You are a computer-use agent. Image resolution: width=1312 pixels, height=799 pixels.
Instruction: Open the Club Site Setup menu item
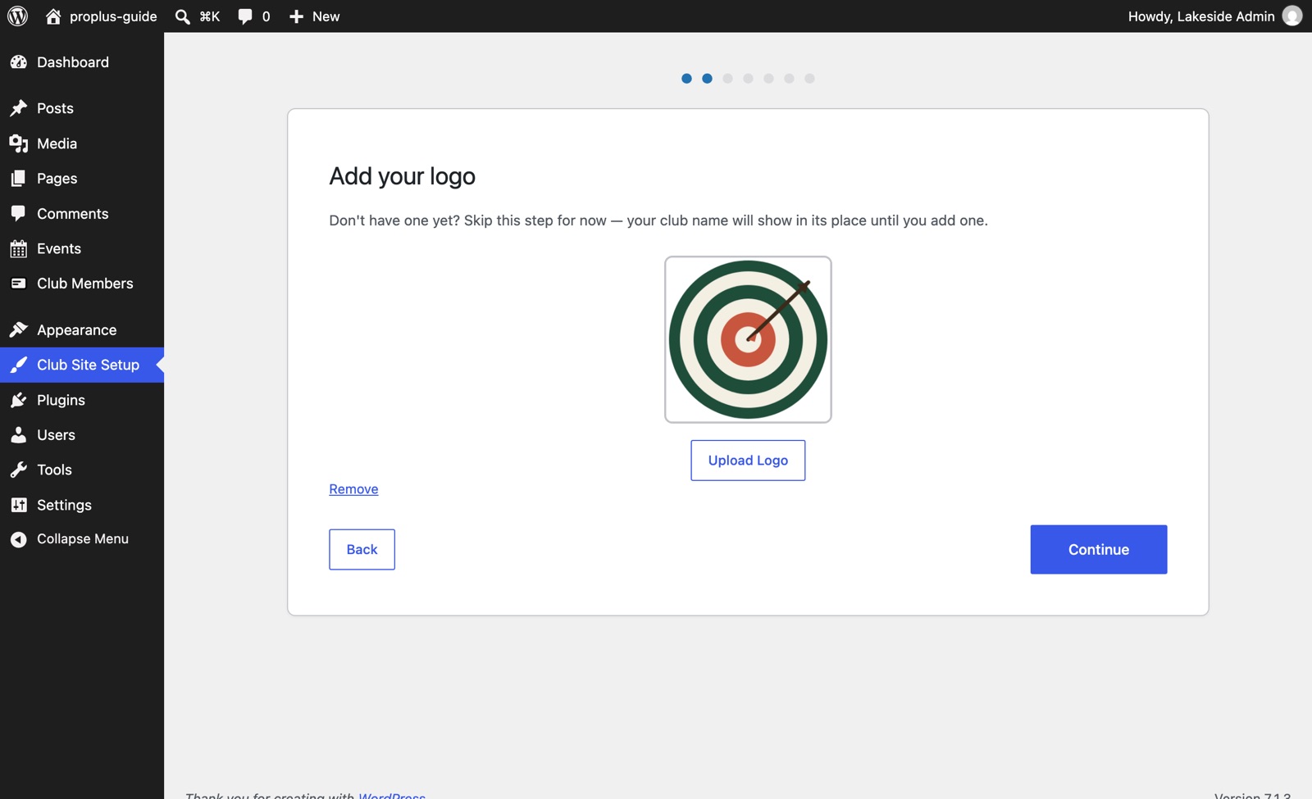point(82,365)
